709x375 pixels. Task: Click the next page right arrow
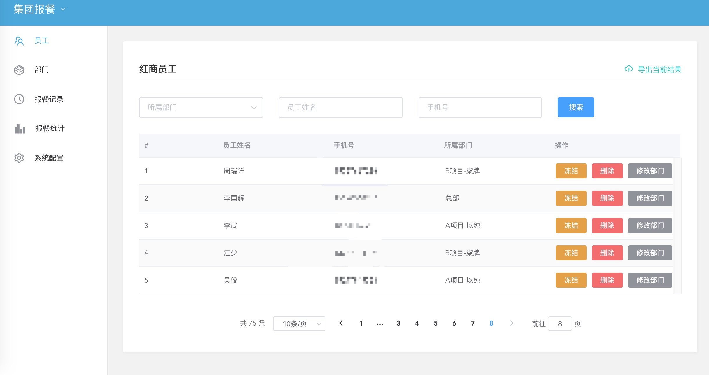point(512,323)
